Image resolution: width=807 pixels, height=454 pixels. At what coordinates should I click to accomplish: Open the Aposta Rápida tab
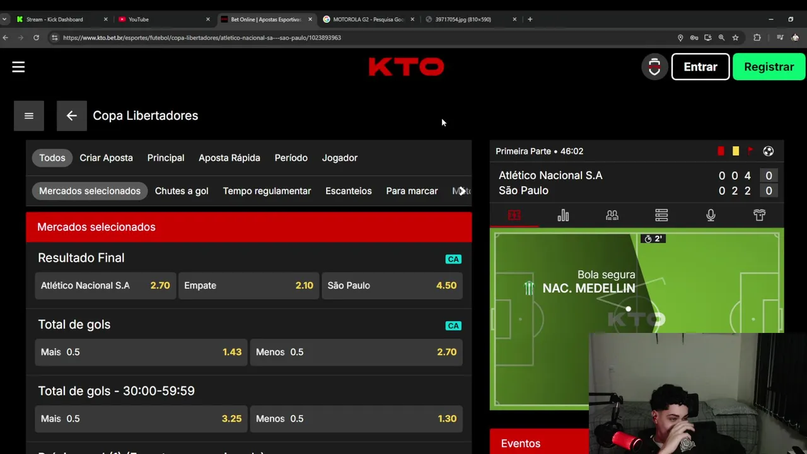[x=229, y=158]
